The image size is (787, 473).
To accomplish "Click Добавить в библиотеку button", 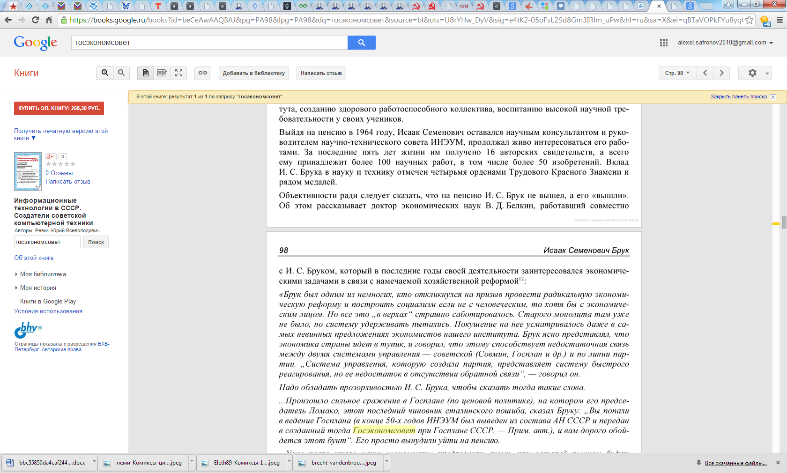I will point(253,73).
